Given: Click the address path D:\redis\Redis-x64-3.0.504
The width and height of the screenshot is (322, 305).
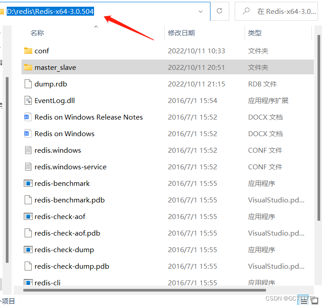Looking at the screenshot, I should (x=50, y=11).
